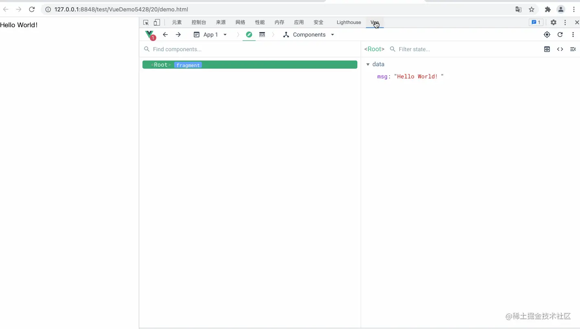Switch to the 应用 tab
580x329 pixels.
[299, 22]
